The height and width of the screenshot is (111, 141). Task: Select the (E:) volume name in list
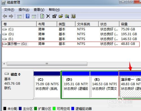point(11,39)
